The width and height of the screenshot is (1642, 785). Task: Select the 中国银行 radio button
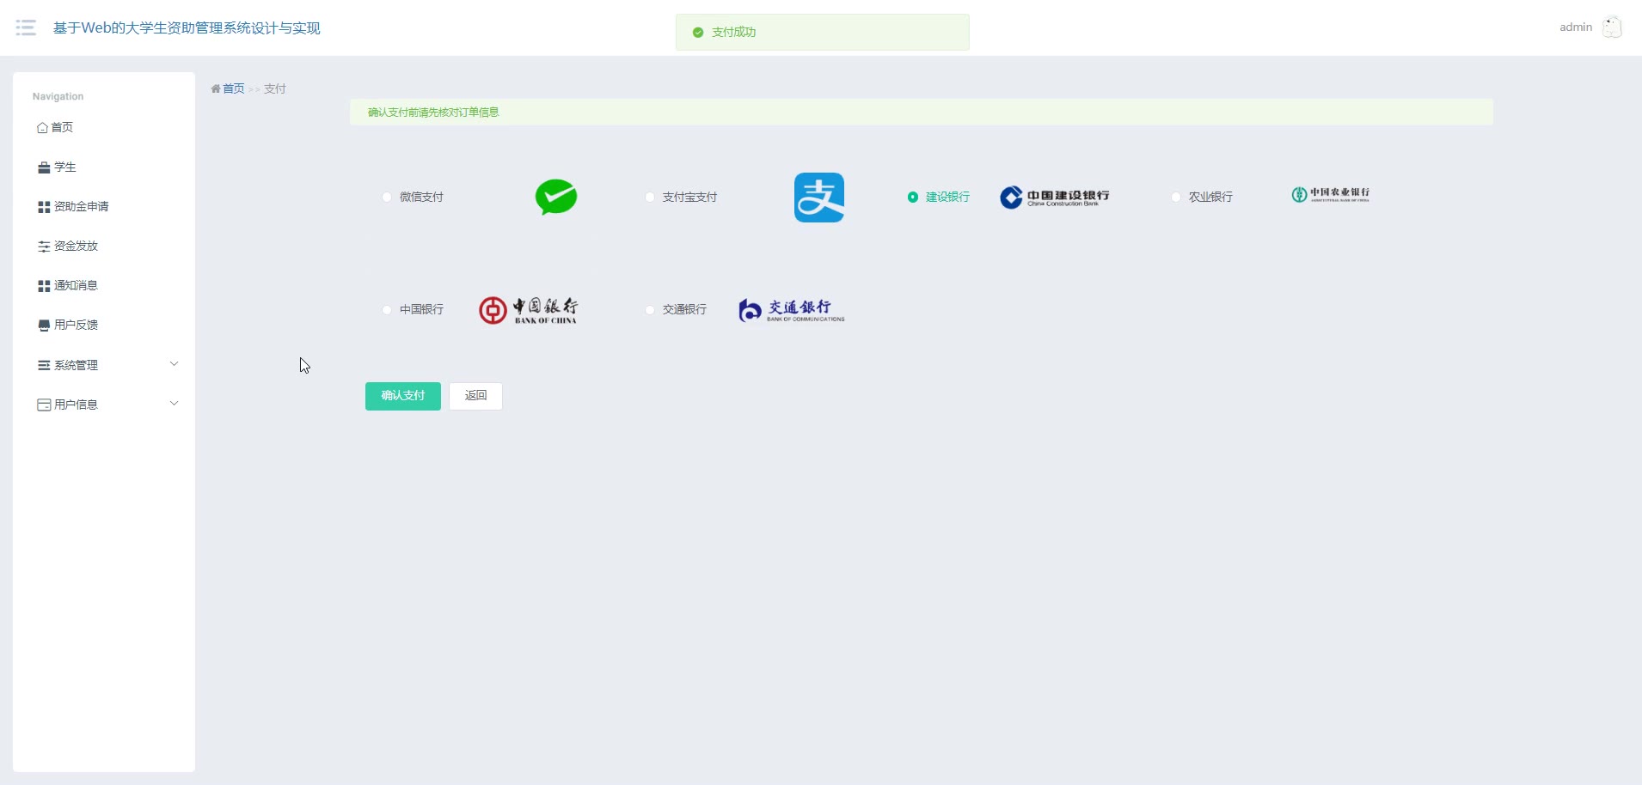387,309
